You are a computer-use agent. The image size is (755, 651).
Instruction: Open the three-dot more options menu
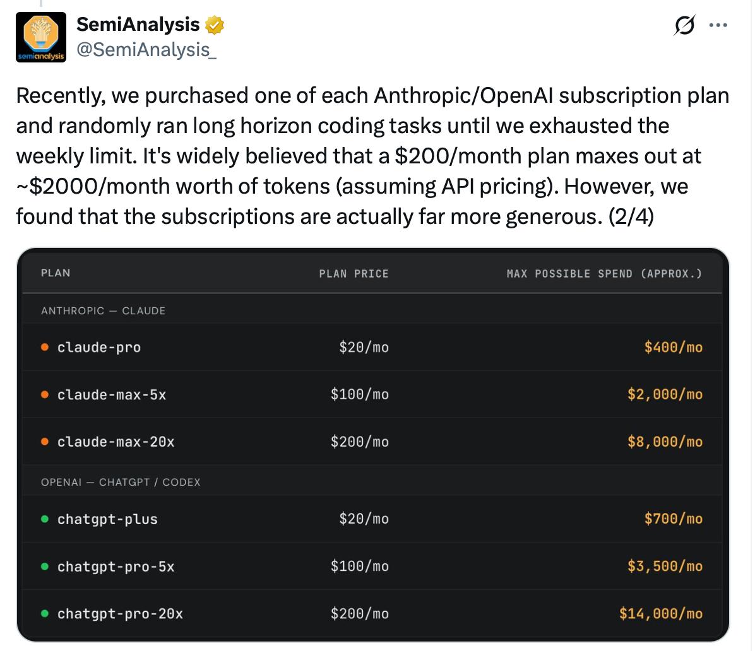tap(718, 25)
